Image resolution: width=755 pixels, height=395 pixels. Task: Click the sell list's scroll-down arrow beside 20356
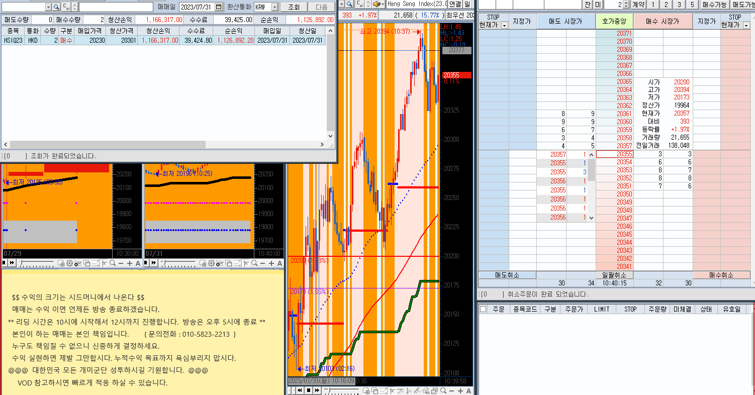point(591,218)
